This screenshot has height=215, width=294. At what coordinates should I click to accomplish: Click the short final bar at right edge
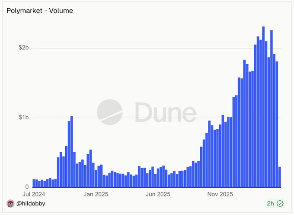pos(280,177)
